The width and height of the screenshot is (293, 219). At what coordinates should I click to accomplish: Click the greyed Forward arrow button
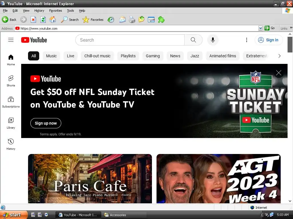click(x=23, y=20)
